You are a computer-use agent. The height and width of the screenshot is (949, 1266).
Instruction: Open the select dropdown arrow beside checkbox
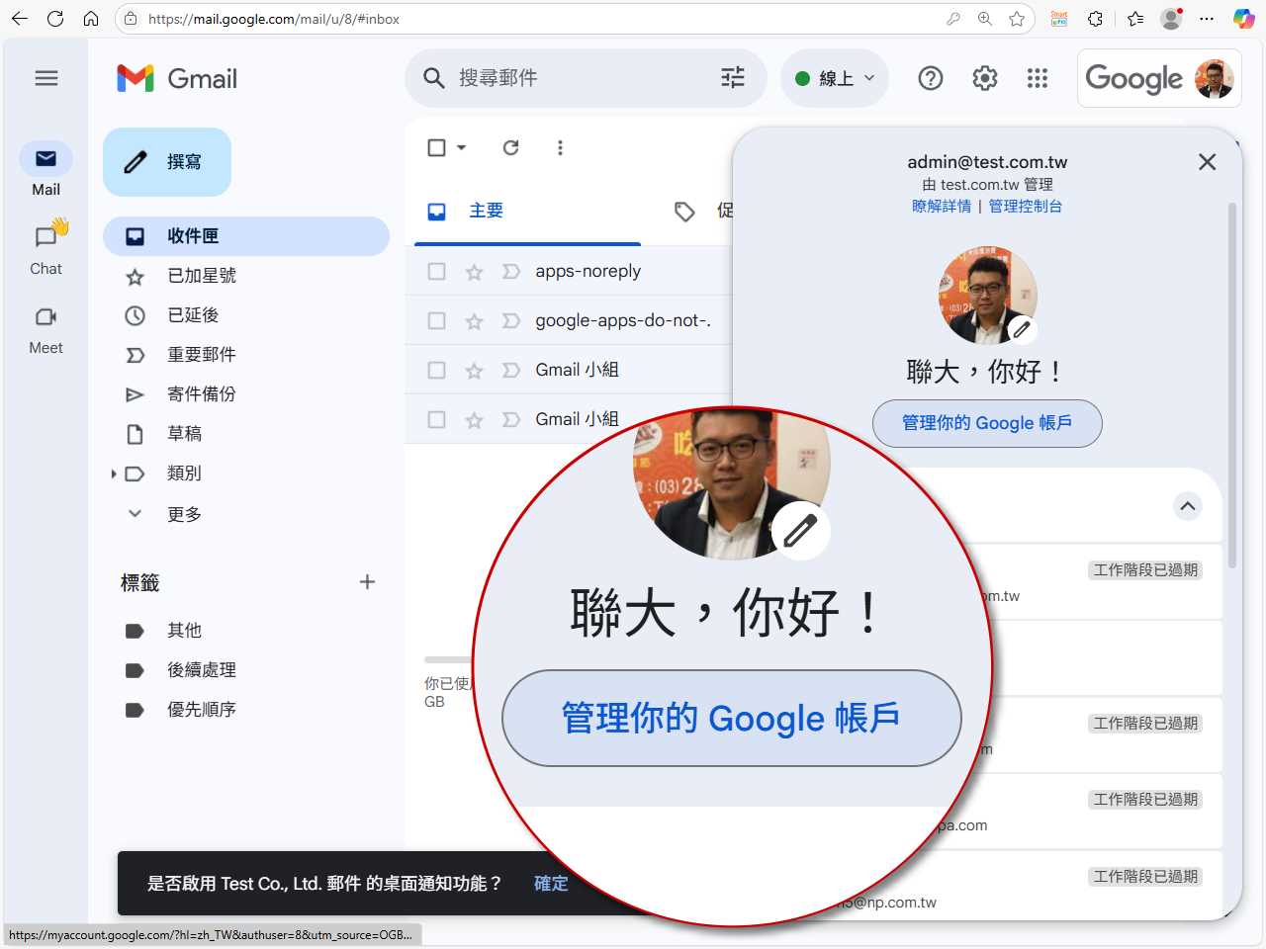coord(461,147)
